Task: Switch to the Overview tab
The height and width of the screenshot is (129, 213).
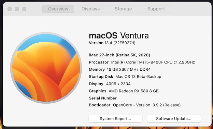Action: tap(58, 9)
